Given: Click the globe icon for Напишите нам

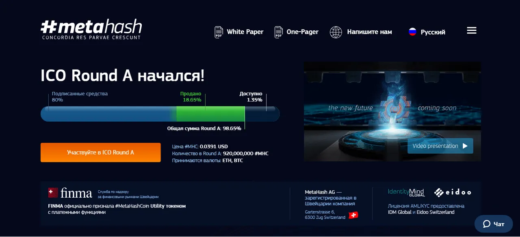Looking at the screenshot, I should click(x=336, y=32).
